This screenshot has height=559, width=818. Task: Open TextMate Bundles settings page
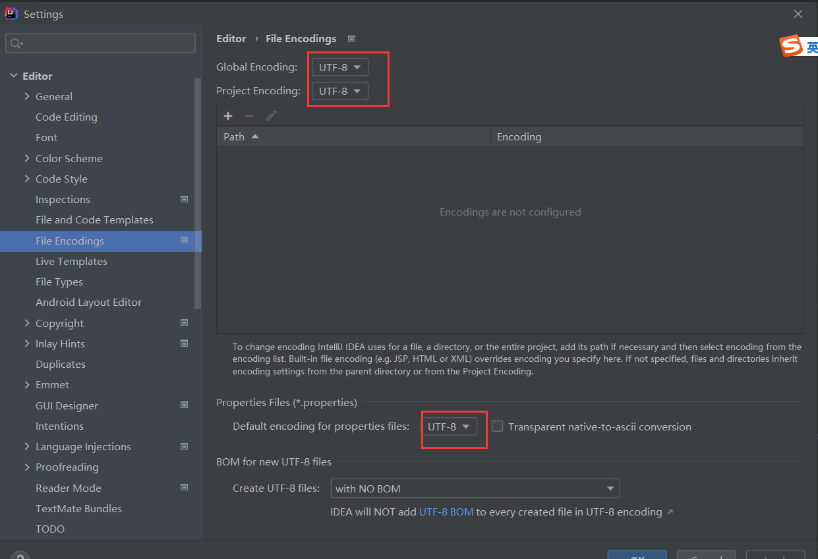[78, 508]
